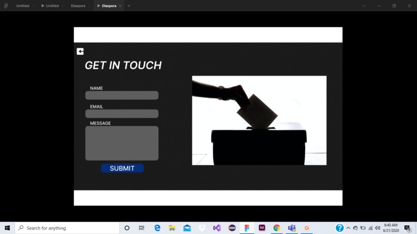Screen dimensions: 417x234
Task: Click the SUBMIT button
Action: point(122,168)
